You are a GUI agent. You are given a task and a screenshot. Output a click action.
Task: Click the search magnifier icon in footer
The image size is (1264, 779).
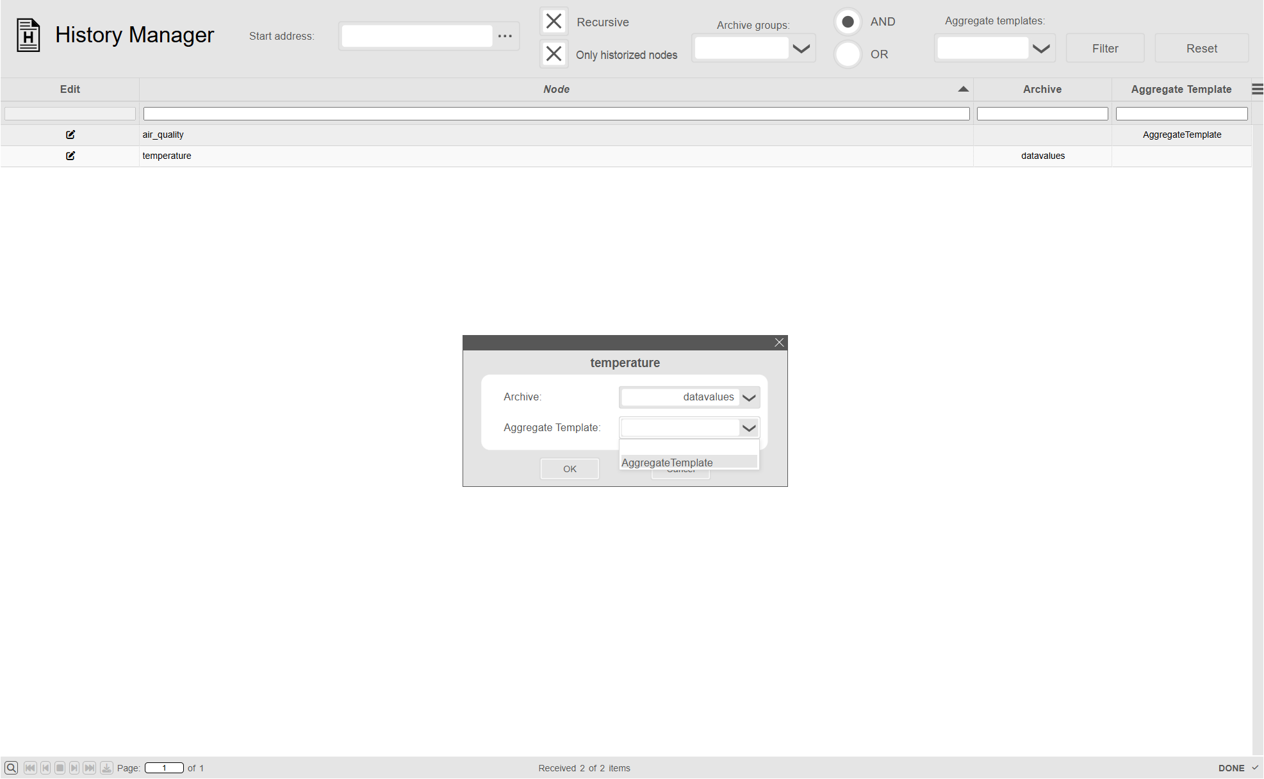(x=11, y=767)
